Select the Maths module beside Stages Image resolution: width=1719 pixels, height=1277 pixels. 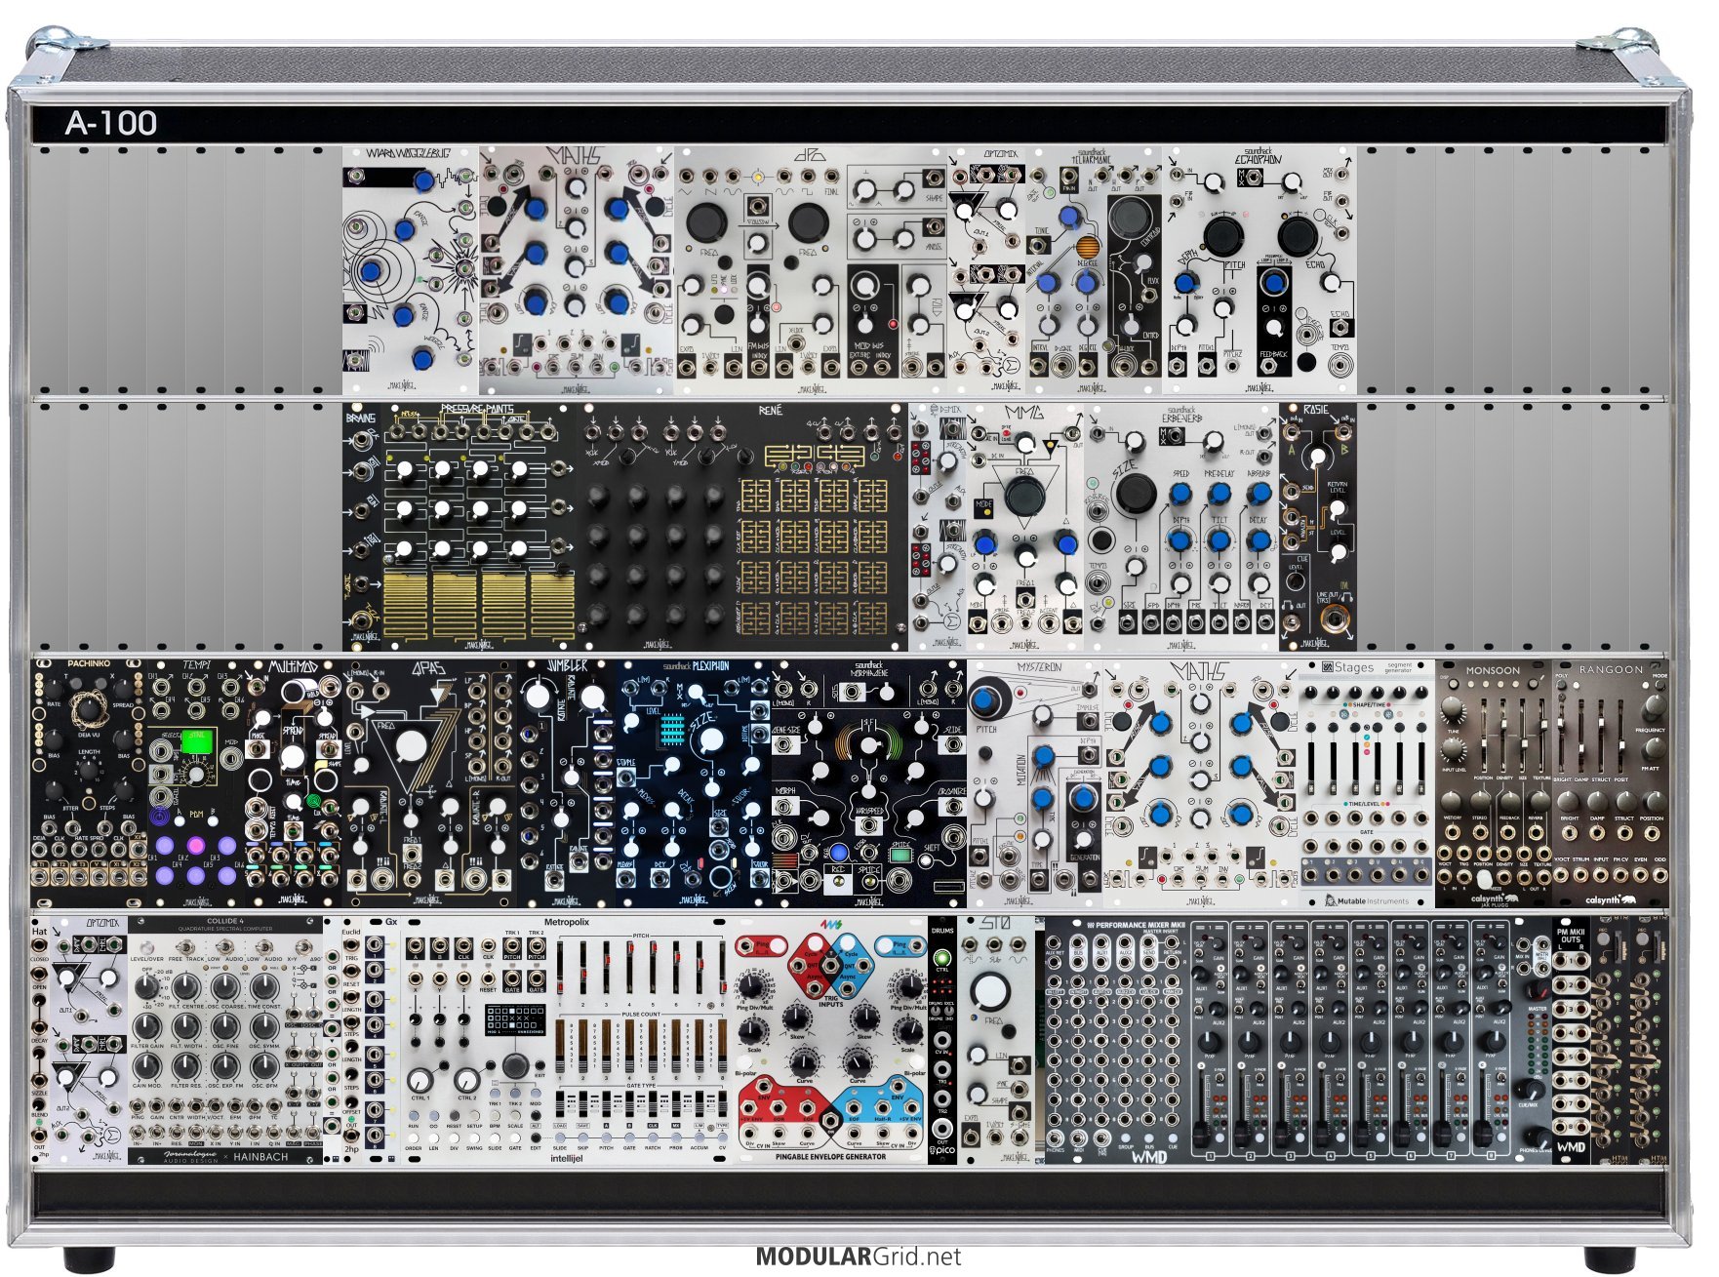pos(1201,783)
